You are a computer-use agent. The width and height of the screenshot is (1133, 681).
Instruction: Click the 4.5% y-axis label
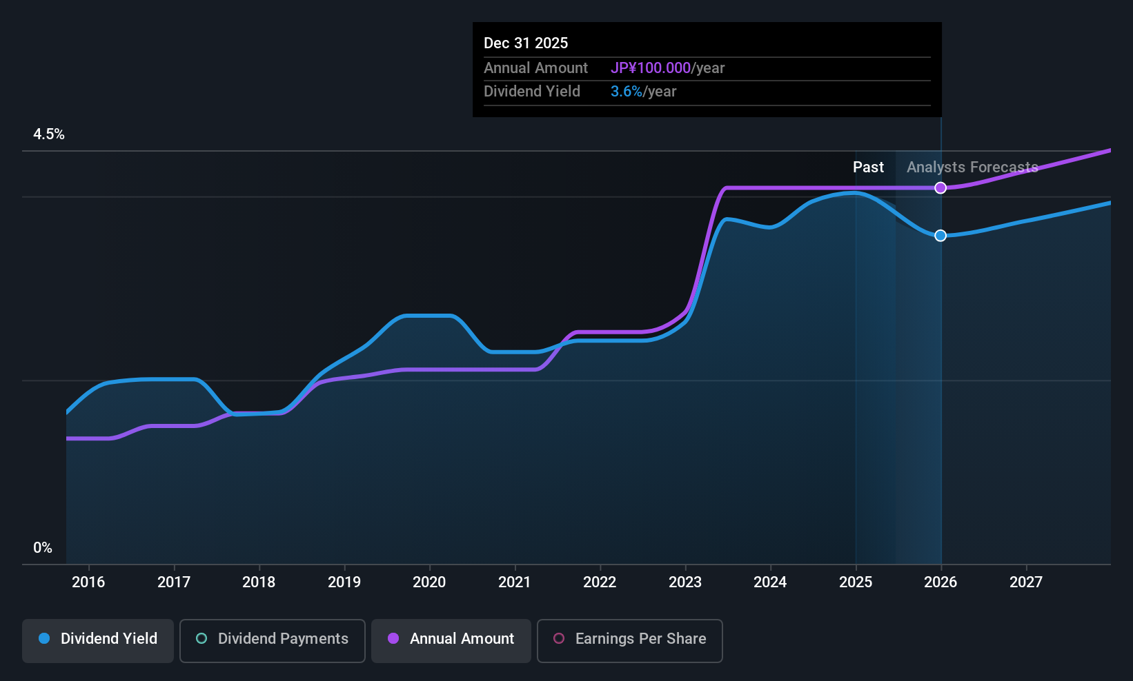click(49, 134)
